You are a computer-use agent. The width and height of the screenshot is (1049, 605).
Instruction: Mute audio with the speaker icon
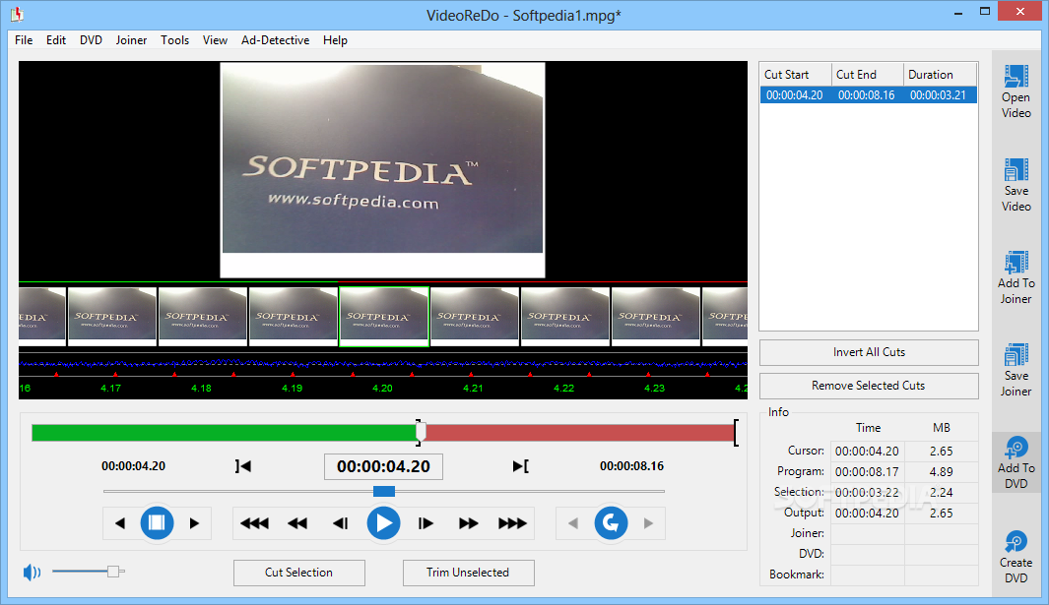pyautogui.click(x=32, y=573)
